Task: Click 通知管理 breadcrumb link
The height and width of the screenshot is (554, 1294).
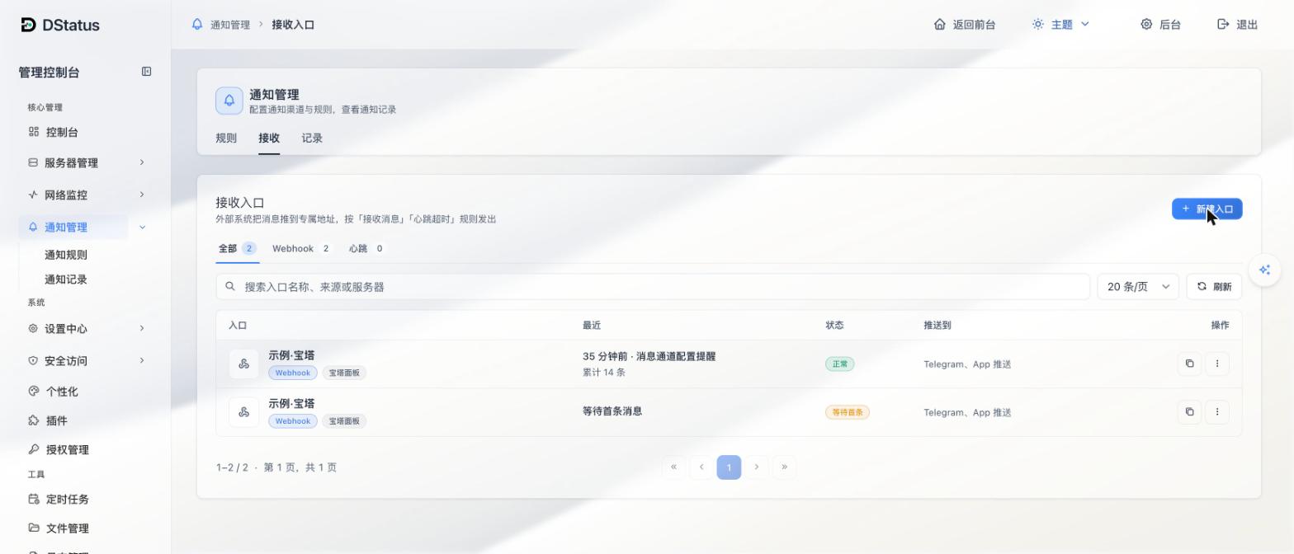Action: pos(230,25)
